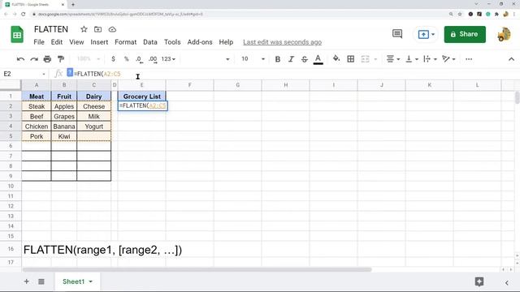This screenshot has height=292, width=520.
Task: Open the text color picker
Action: (x=318, y=59)
